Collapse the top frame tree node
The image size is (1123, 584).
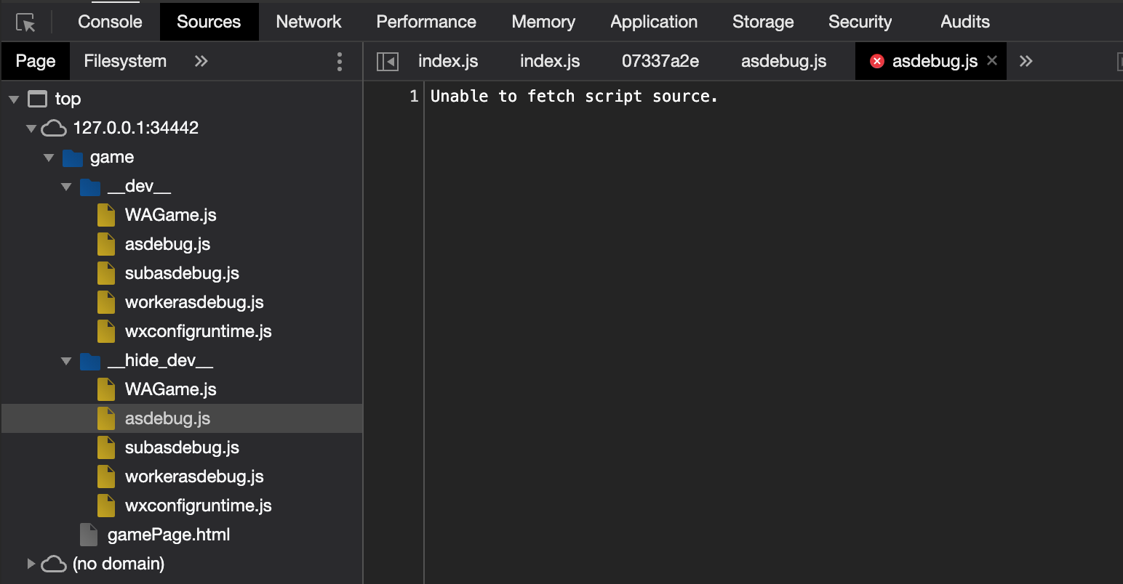tap(14, 99)
